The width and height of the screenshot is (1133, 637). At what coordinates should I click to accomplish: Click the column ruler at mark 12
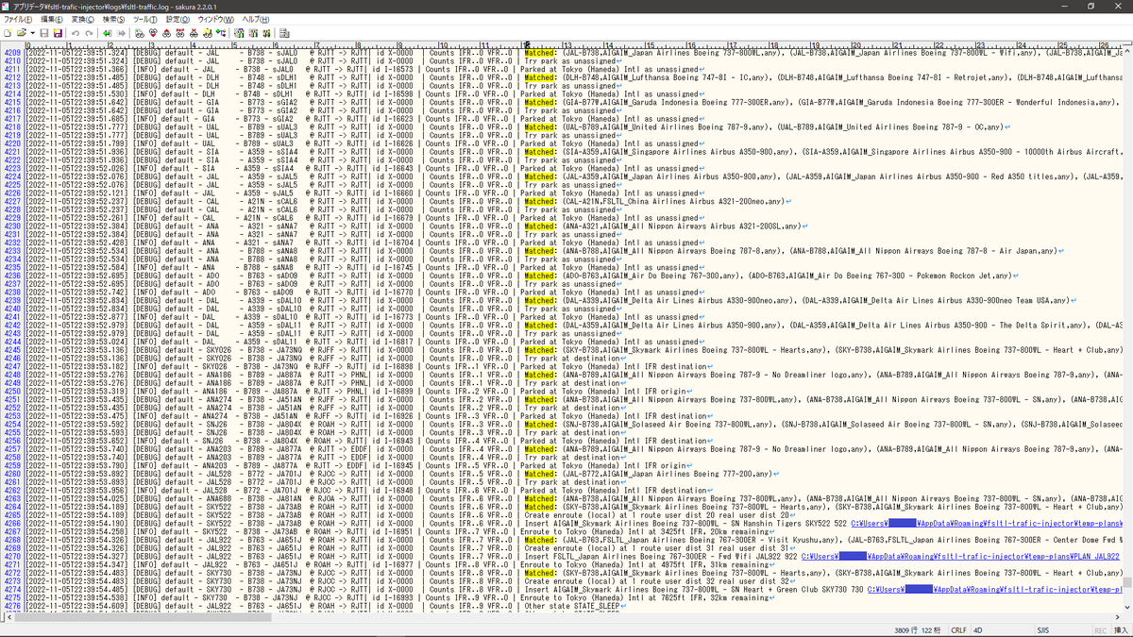524,43
